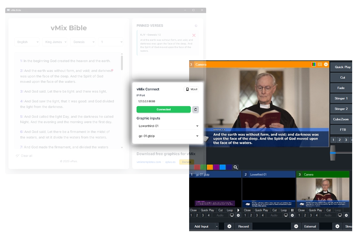356x237 pixels.
Task: Click the refresh connection icon beside Connected
Action: click(x=195, y=109)
